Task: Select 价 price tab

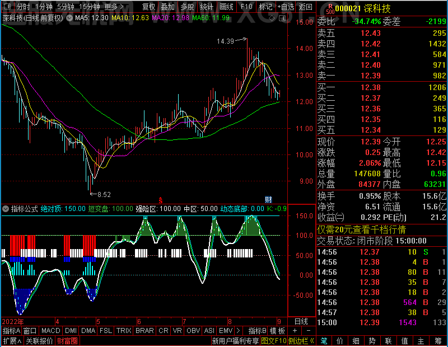Action: coord(340,341)
